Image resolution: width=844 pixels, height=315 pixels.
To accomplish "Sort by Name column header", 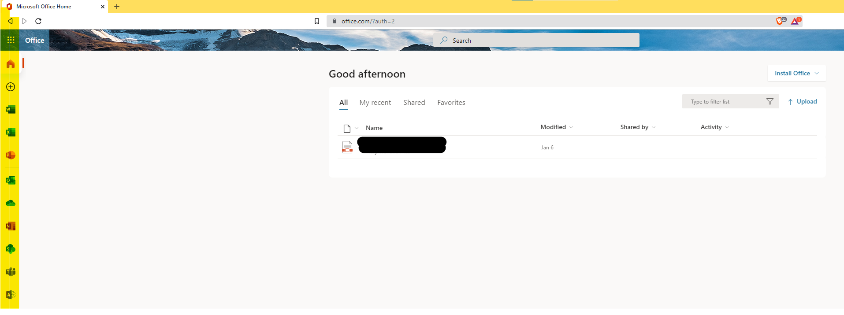I will coord(374,128).
